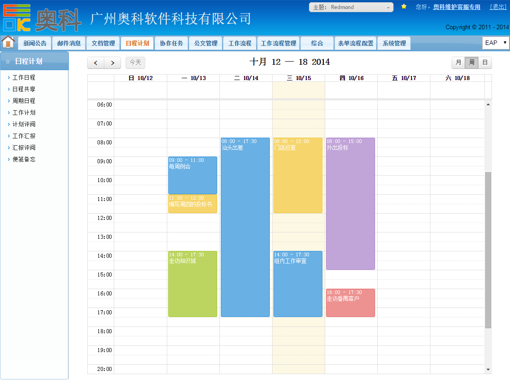Switch calendar to week view (周)

(x=471, y=63)
